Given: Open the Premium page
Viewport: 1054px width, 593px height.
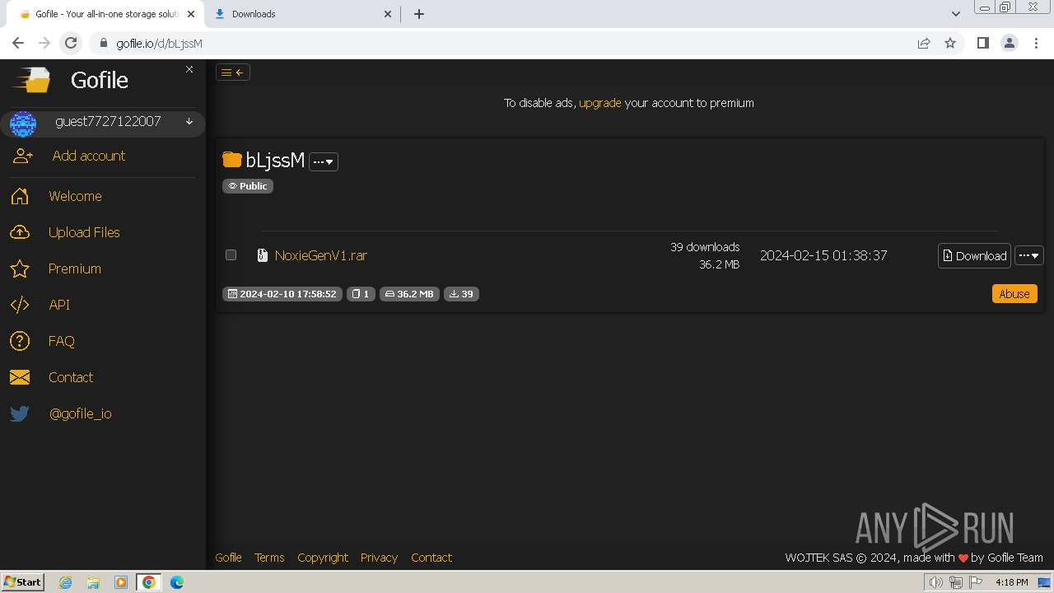Looking at the screenshot, I should tap(74, 268).
